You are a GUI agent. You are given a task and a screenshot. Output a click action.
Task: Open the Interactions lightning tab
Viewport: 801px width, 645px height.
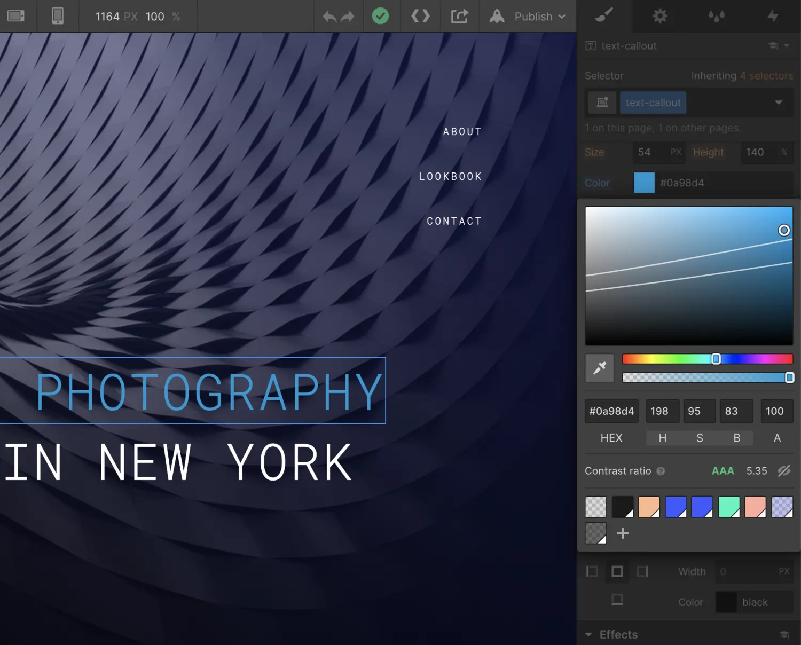pyautogui.click(x=773, y=16)
